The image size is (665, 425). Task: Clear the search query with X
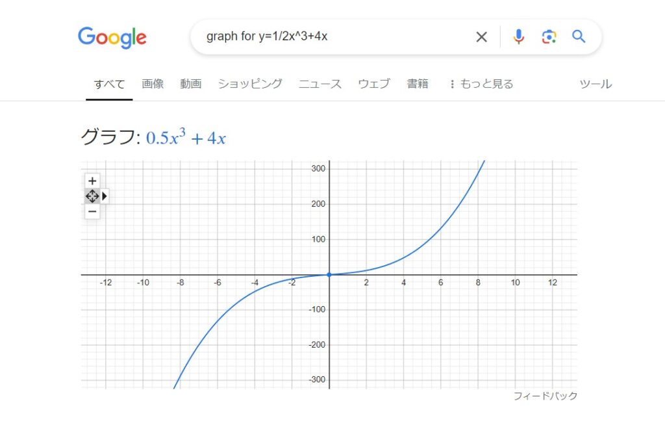481,37
